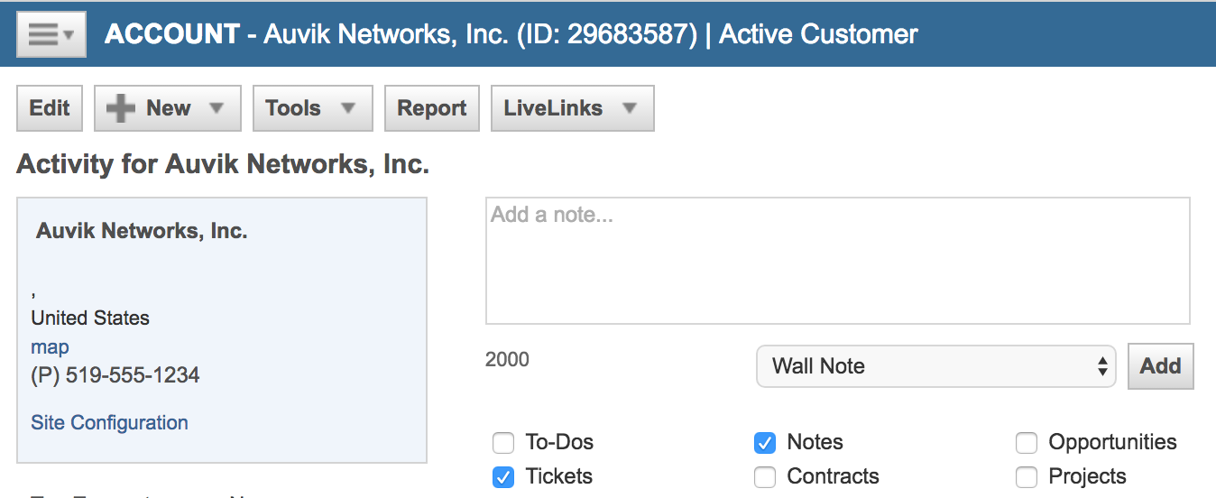1216x498 pixels.
Task: Enable the To-Dos checkbox
Action: pos(502,443)
